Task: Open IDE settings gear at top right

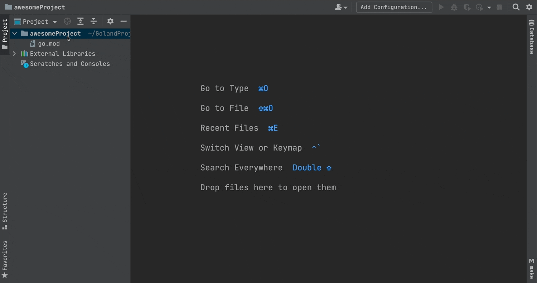Action: (x=529, y=7)
